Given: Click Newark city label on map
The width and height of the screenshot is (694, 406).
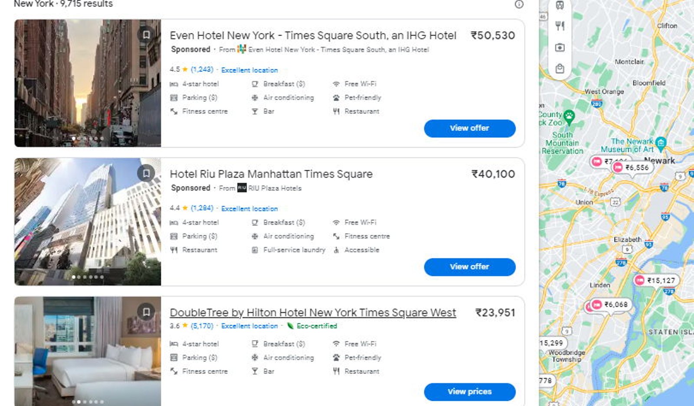Looking at the screenshot, I should (x=660, y=160).
